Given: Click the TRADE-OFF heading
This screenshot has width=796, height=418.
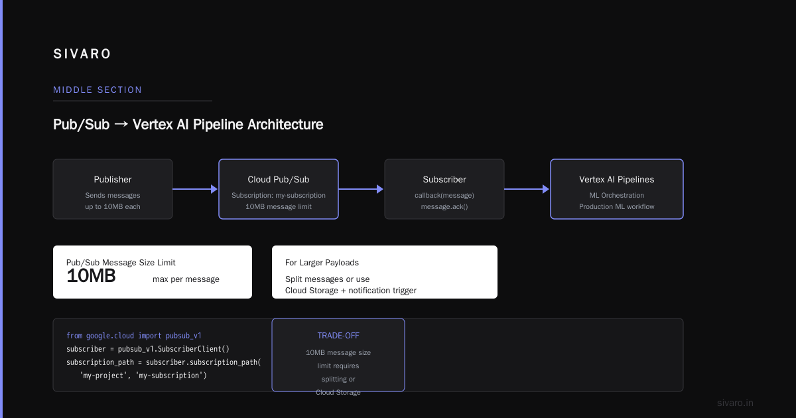Looking at the screenshot, I should pyautogui.click(x=338, y=336).
